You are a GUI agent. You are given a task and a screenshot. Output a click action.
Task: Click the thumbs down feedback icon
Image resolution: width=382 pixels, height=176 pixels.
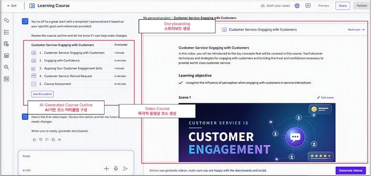pos(41,139)
